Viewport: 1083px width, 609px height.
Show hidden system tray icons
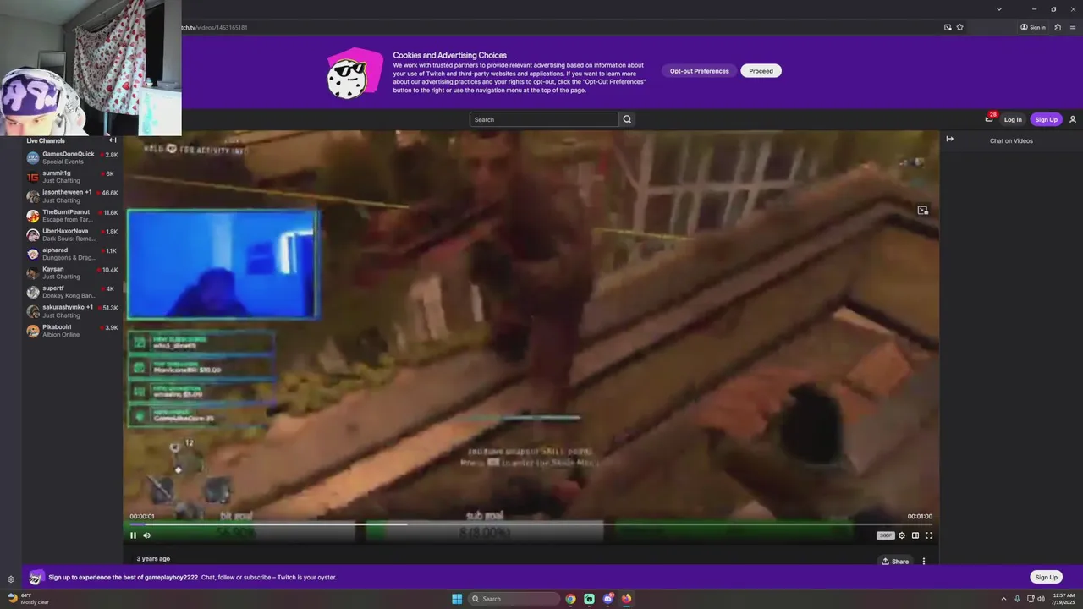click(1004, 599)
